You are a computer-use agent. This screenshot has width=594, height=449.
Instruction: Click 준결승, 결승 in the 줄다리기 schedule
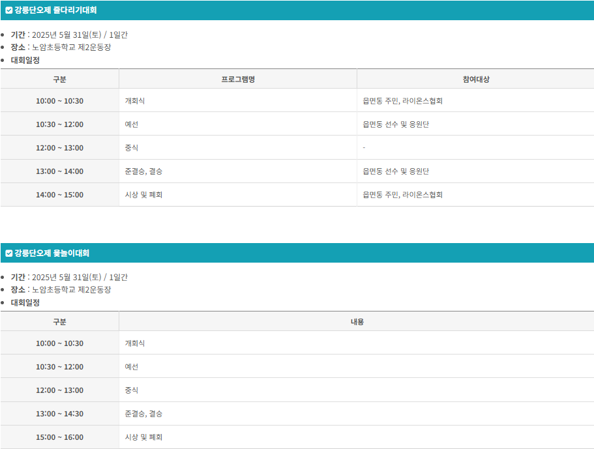pyautogui.click(x=143, y=171)
